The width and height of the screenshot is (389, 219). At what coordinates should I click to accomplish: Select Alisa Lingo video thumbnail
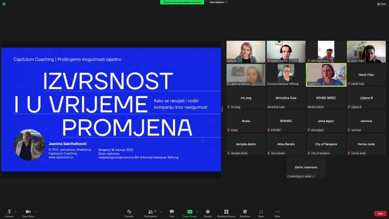tap(366, 52)
